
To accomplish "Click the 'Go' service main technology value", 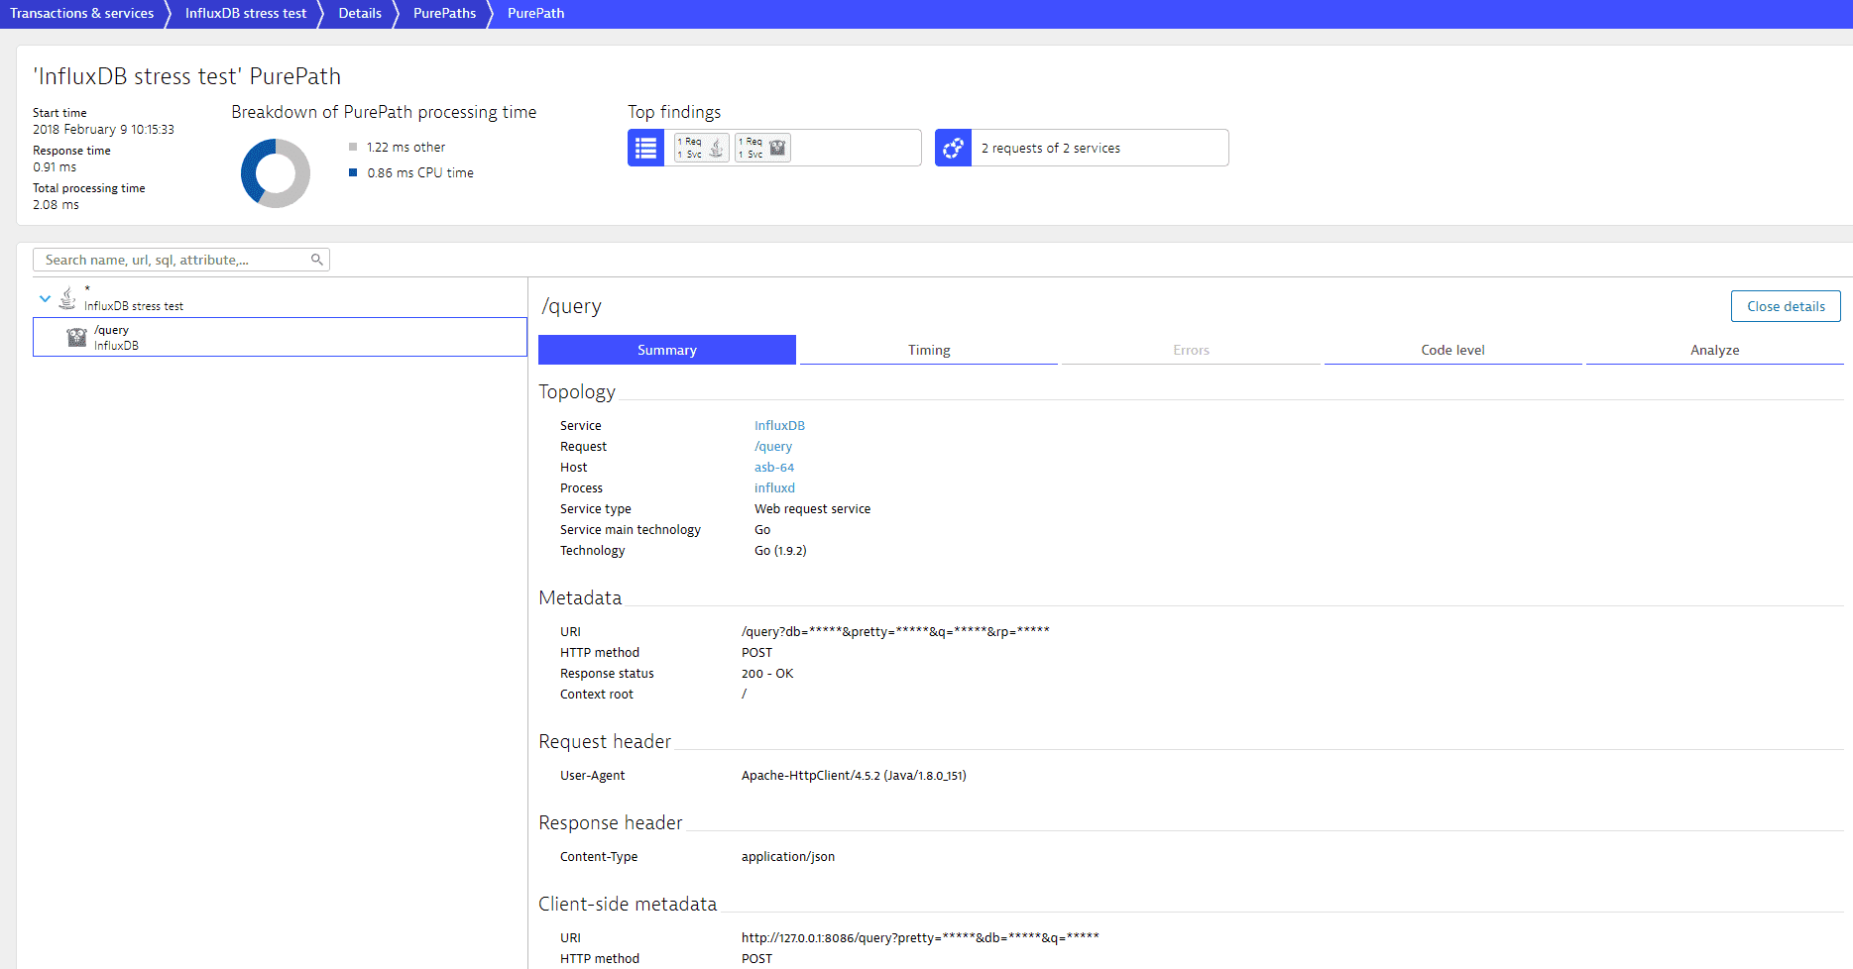I will pyautogui.click(x=762, y=530).
